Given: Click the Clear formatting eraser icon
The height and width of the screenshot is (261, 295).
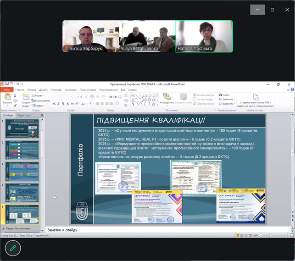Looking at the screenshot, I should click(92, 97).
